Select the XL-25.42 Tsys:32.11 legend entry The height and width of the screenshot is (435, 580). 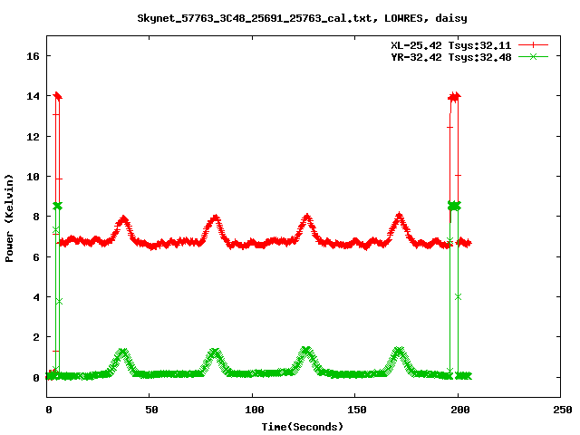click(x=451, y=45)
